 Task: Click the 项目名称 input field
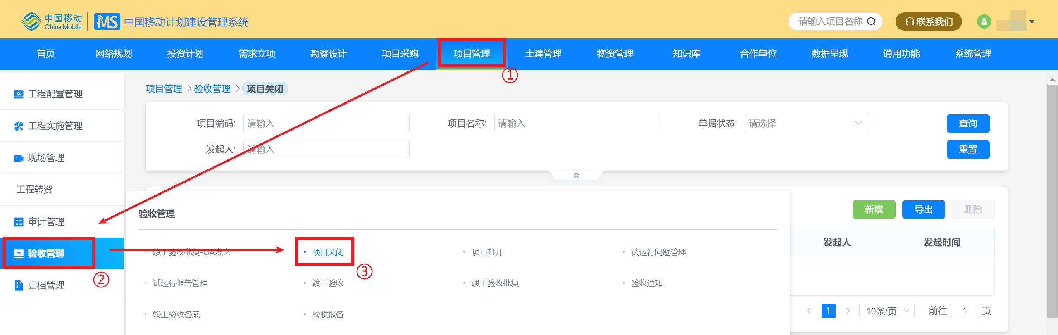coord(577,123)
